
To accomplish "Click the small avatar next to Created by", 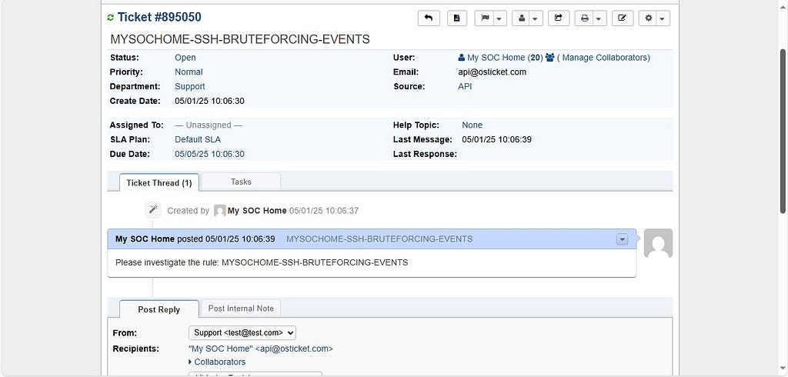I will [x=219, y=211].
